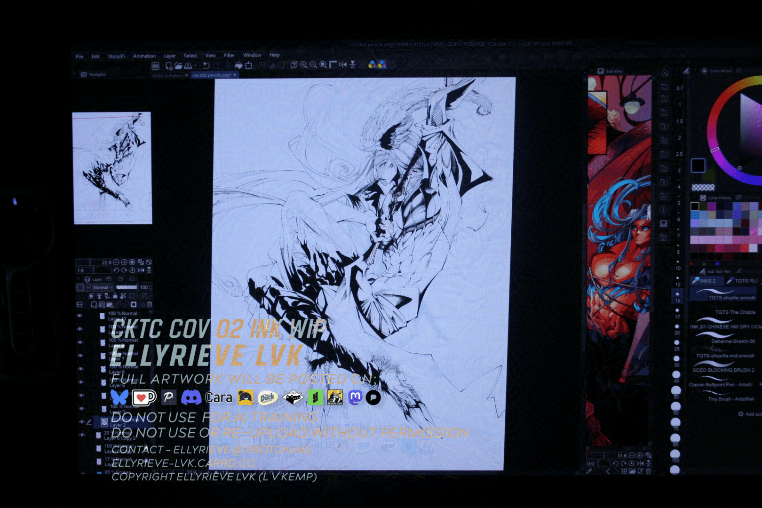Fit canvas to screen from top toolbar
Image resolution: width=762 pixels, height=508 pixels.
tap(323, 65)
